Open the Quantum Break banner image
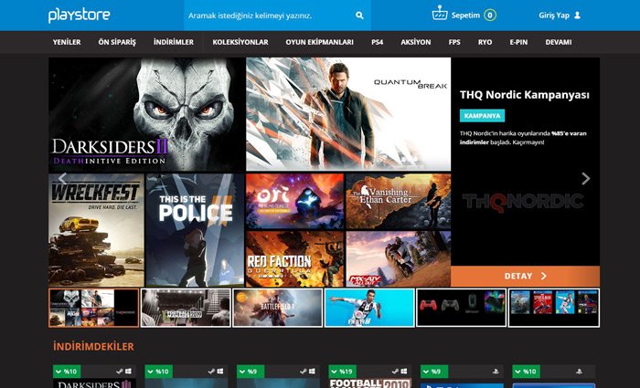The image size is (640, 388). pos(348,114)
